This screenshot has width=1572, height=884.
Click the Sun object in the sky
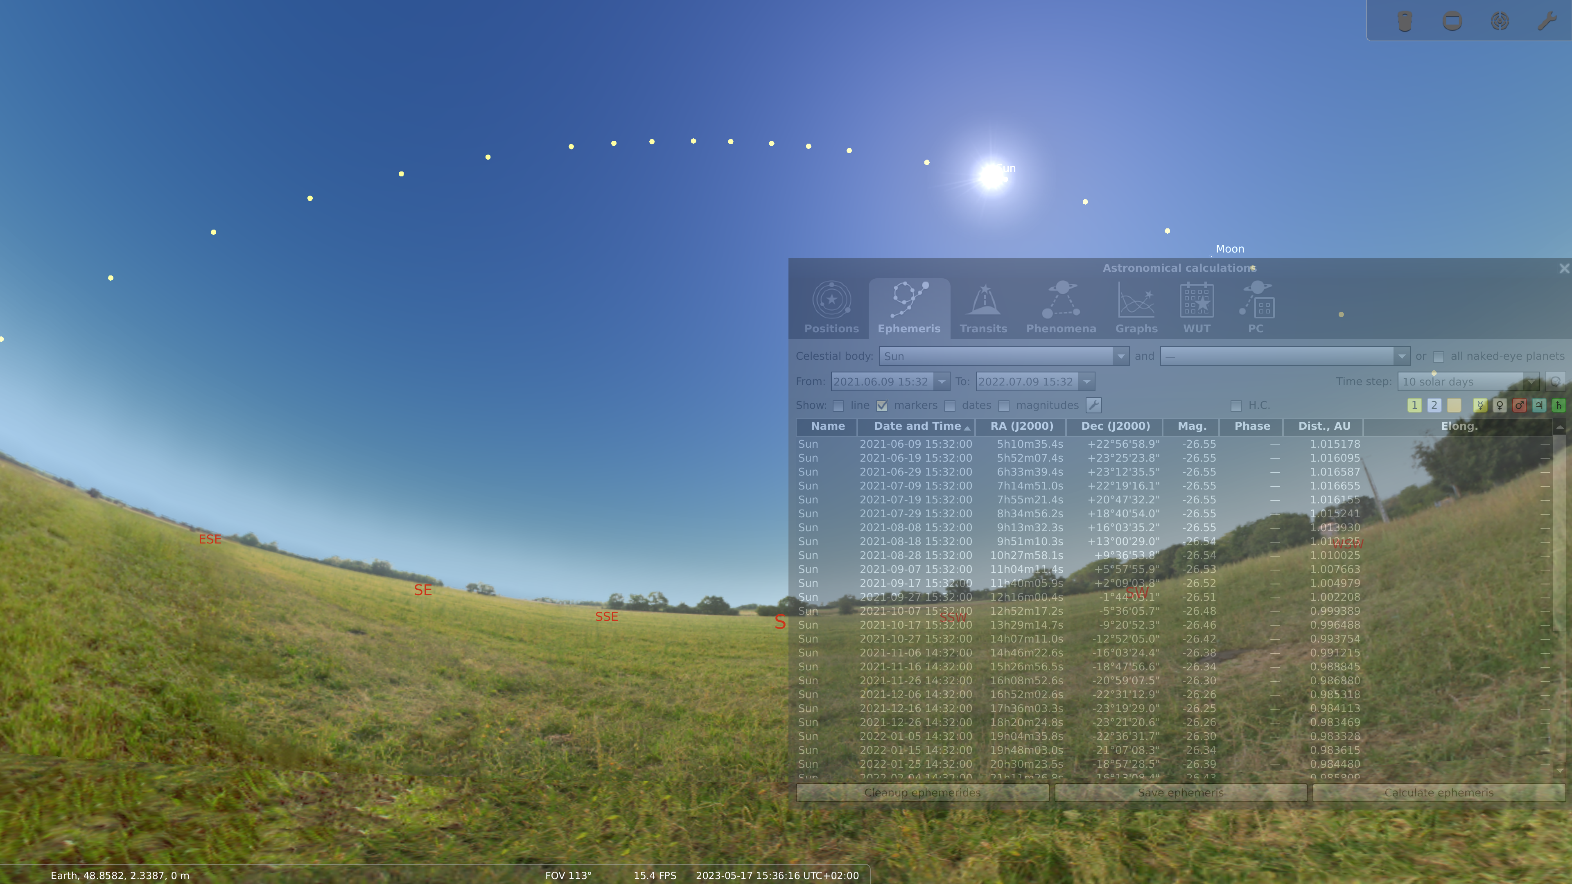tap(992, 176)
